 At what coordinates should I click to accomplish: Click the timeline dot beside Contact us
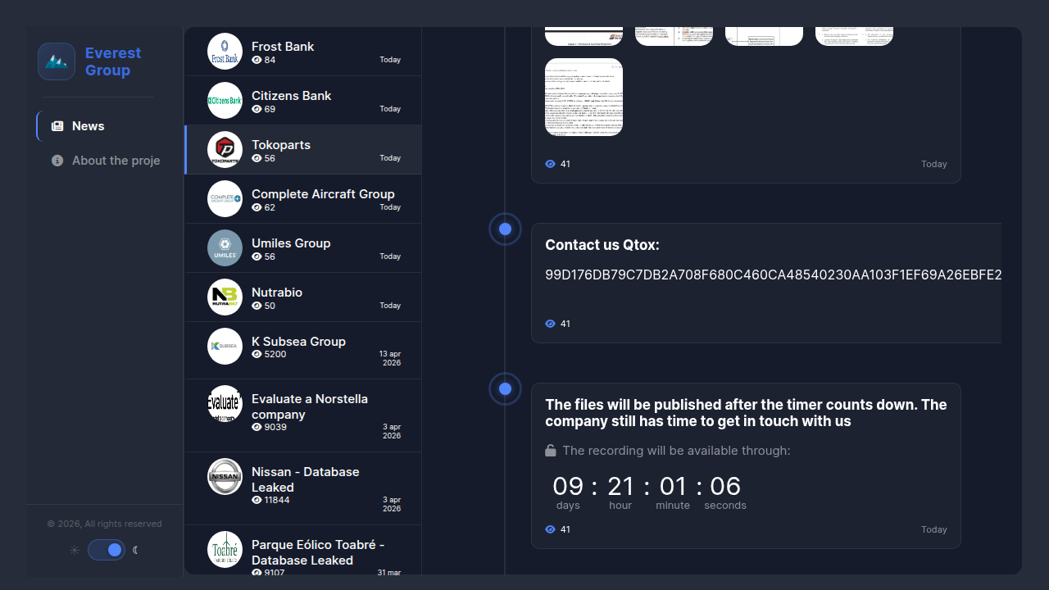(x=505, y=229)
